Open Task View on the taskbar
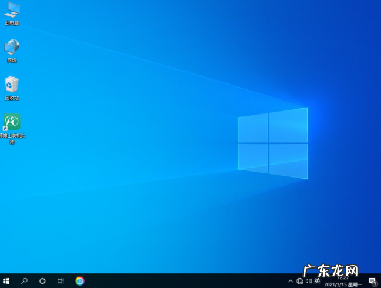Image resolution: width=381 pixels, height=288 pixels. tap(60, 281)
